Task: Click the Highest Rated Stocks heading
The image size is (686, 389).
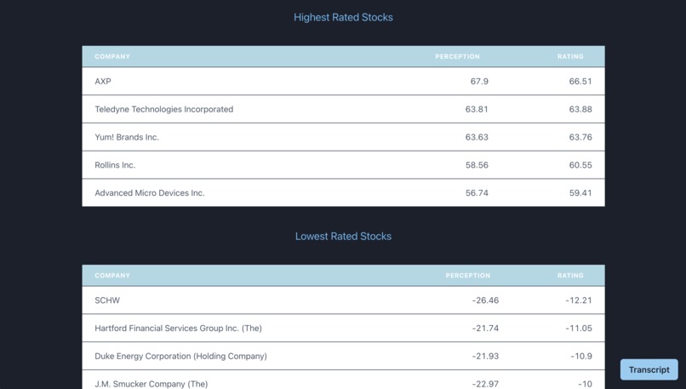Action: 343,18
